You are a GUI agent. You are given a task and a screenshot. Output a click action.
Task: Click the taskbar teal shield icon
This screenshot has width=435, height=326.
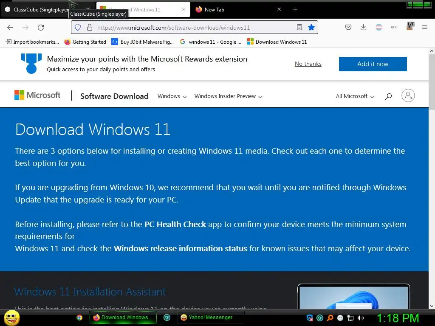click(167, 318)
